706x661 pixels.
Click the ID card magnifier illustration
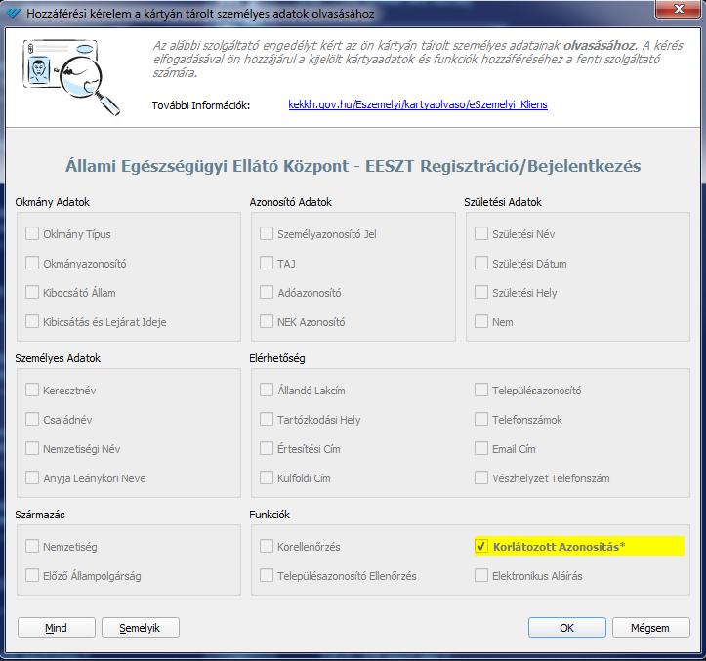tap(71, 77)
